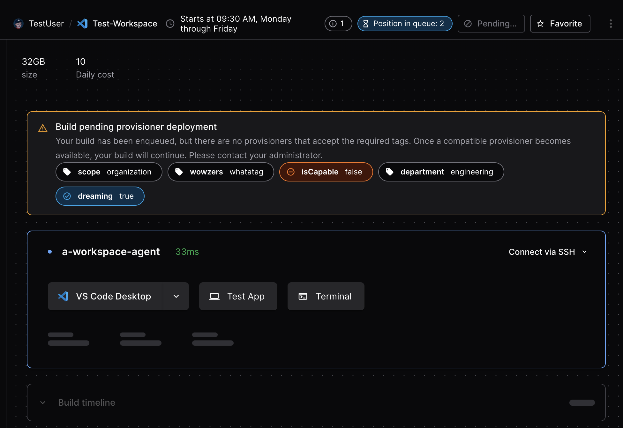Click the agent status indicator dot

click(52, 252)
